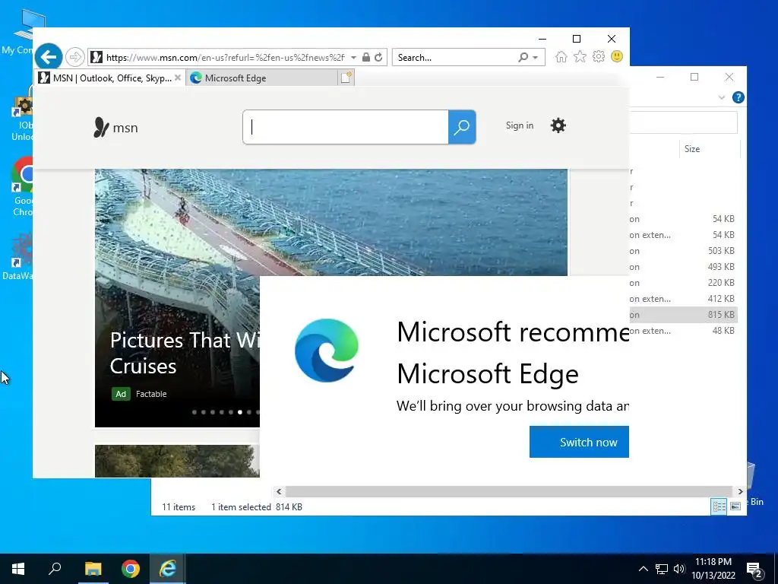Click the Switch now button
The image size is (778, 584).
579,442
